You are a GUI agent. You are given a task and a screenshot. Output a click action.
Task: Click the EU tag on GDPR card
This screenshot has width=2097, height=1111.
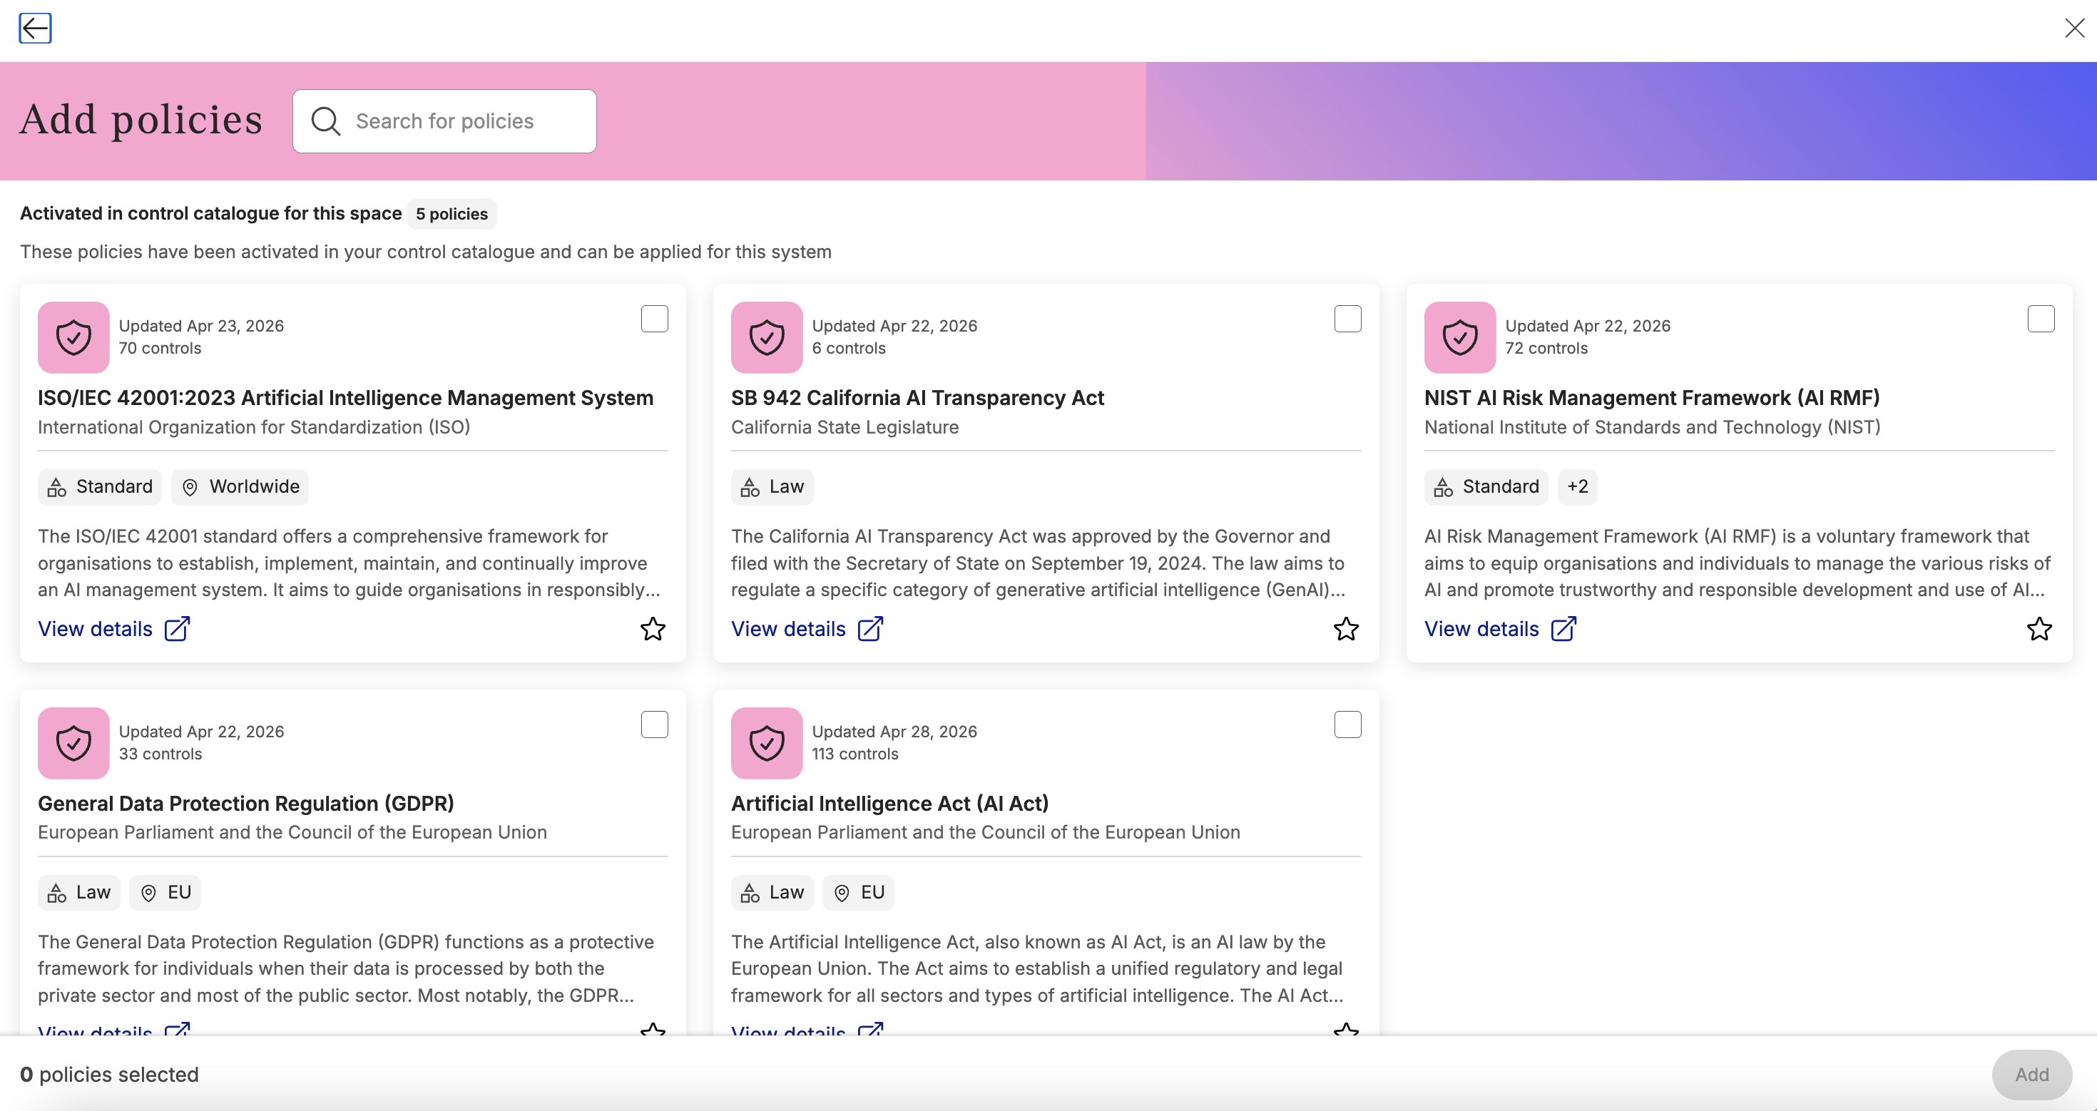(165, 893)
